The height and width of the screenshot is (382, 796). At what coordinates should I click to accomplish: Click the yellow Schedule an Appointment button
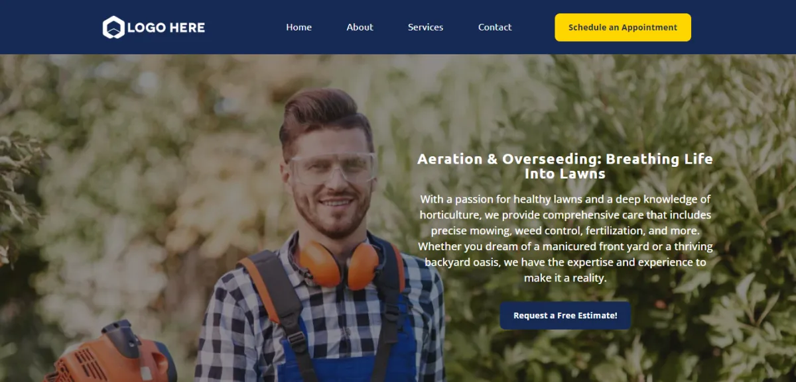coord(623,27)
